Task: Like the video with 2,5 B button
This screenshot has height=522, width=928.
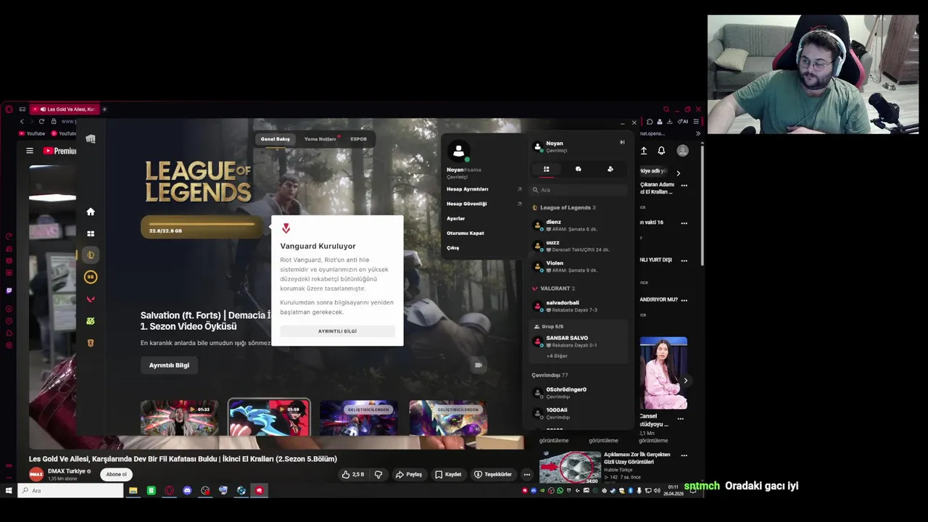Action: pos(353,474)
